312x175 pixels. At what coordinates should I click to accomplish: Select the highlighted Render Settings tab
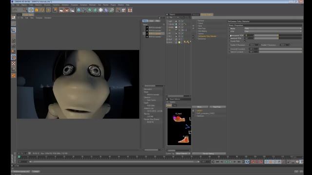pos(207,15)
